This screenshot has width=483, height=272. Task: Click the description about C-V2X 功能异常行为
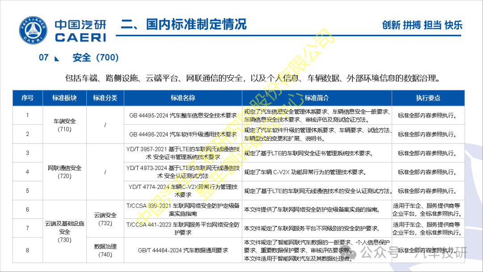[305, 172]
